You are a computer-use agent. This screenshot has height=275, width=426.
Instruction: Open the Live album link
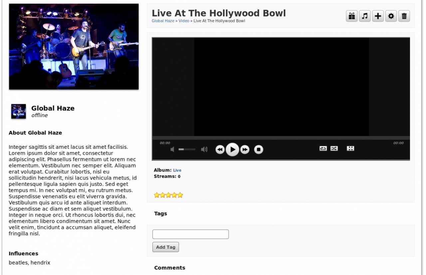click(177, 170)
